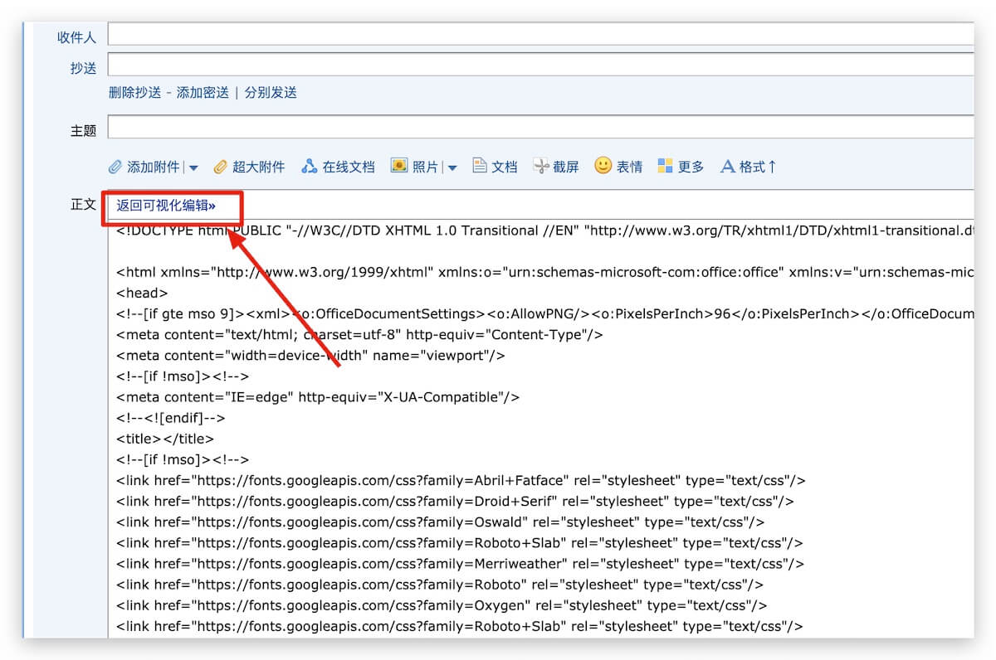Click the 照片 photo icon
This screenshot has height=660, width=996.
[399, 166]
